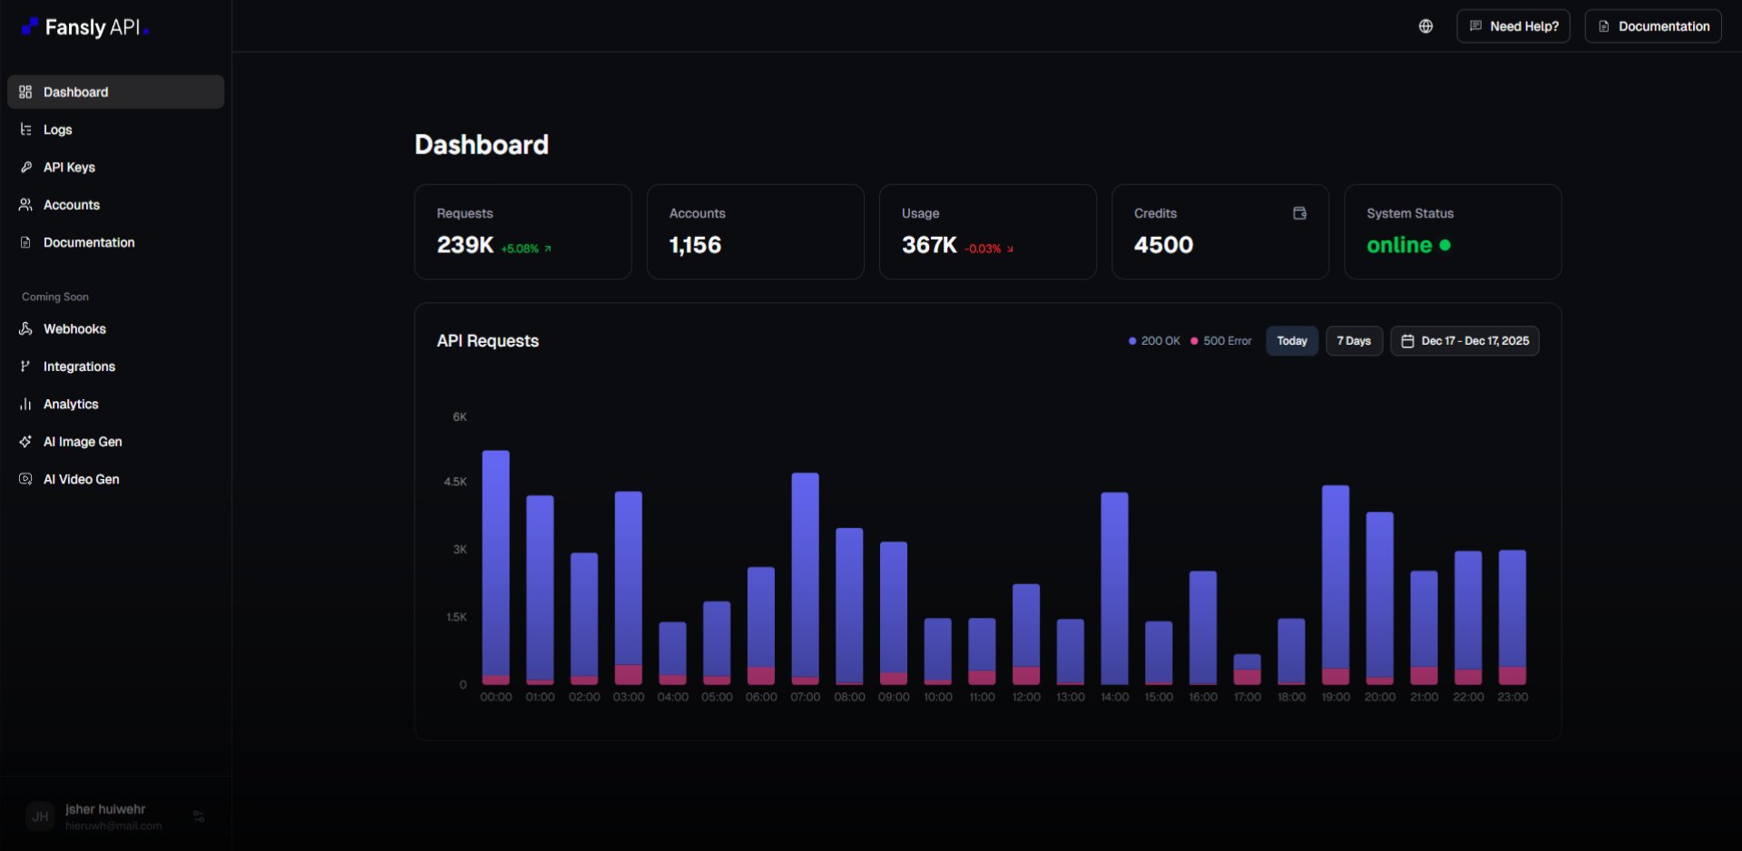Select the API Keys sidebar item

tap(69, 167)
